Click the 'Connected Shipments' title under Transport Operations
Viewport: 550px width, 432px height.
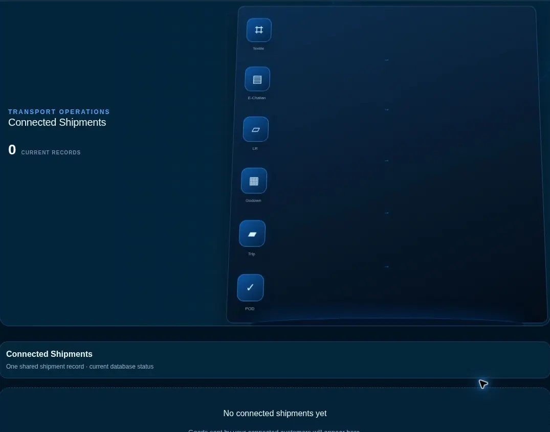click(57, 122)
